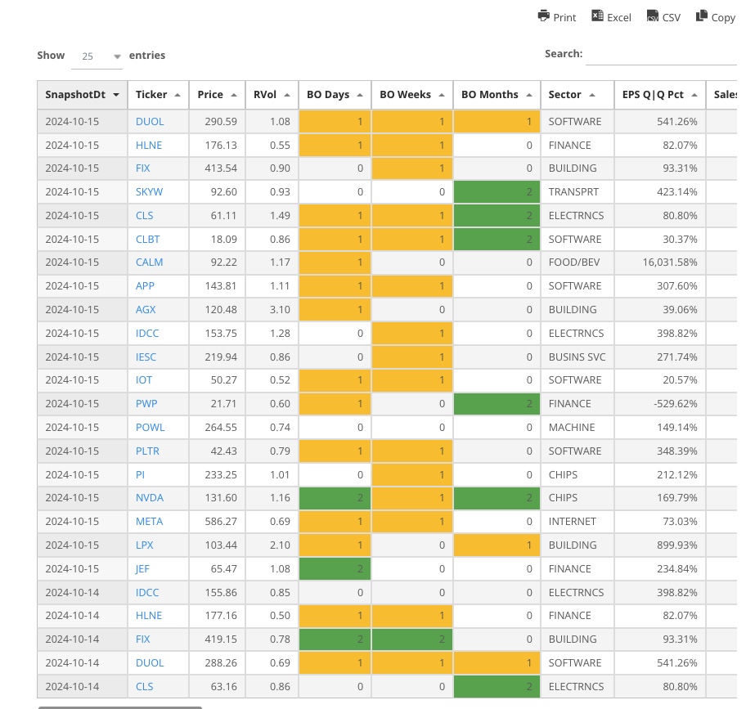
Task: Sort by BO Months column header
Action: [497, 95]
